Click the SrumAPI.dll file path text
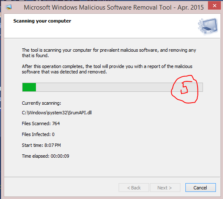223x199 pixels. [57, 113]
